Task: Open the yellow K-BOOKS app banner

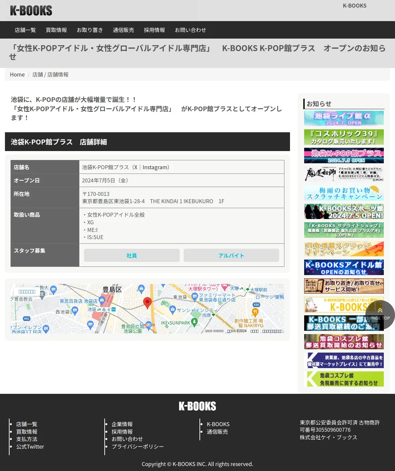Action: coord(344,305)
